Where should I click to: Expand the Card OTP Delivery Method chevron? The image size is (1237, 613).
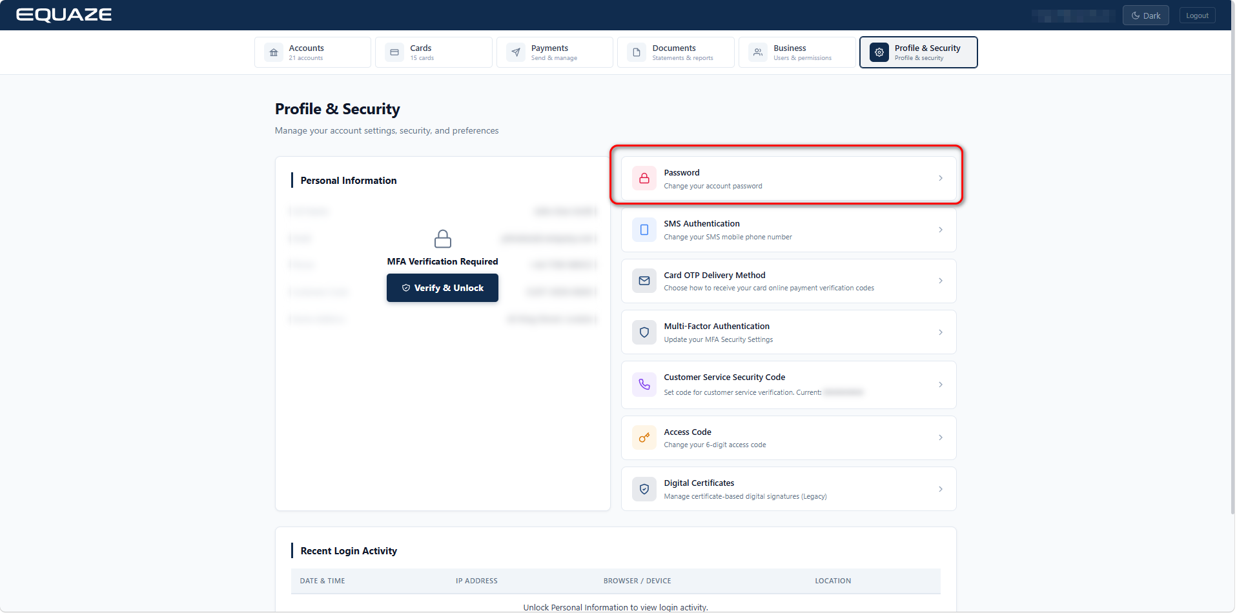pos(941,281)
